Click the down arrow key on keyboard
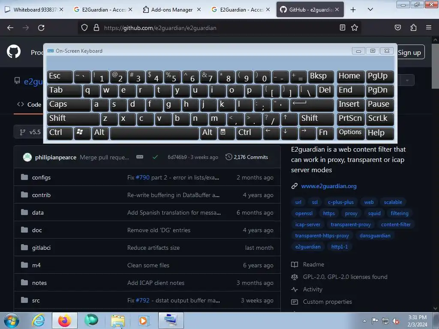Screen dimensions: 439x329 [x=289, y=133]
